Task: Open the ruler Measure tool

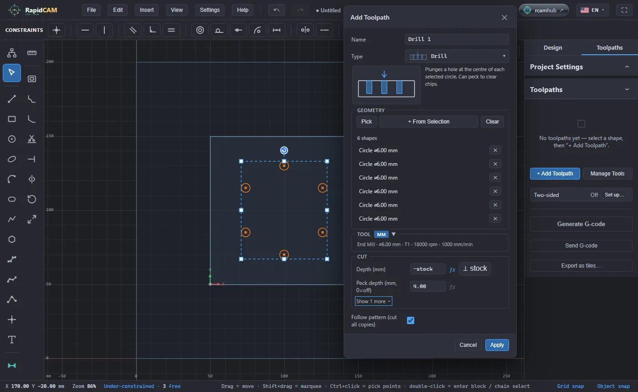Action: 32,53
